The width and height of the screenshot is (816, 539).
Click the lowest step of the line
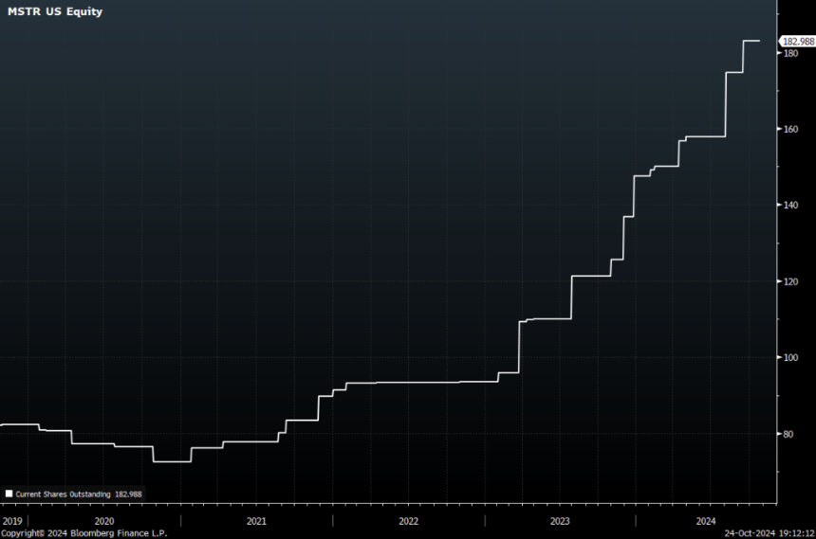point(172,461)
